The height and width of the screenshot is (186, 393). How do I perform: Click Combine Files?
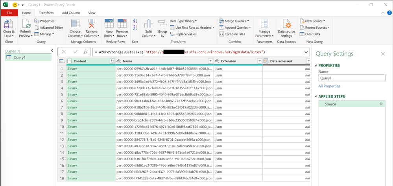tap(232, 34)
